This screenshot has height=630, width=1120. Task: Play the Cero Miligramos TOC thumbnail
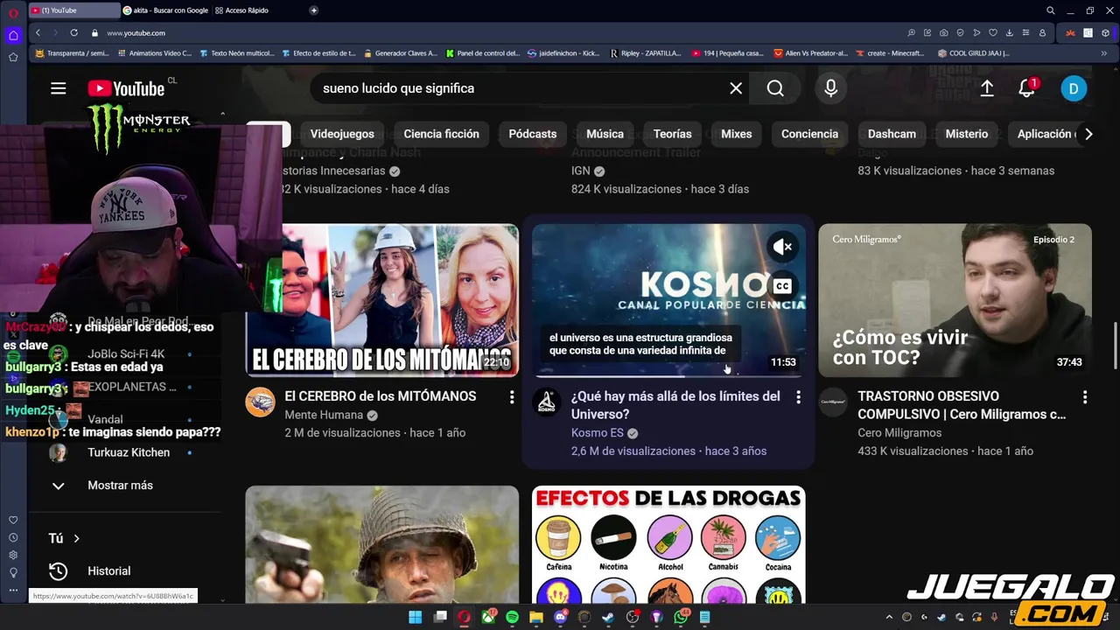(x=955, y=301)
